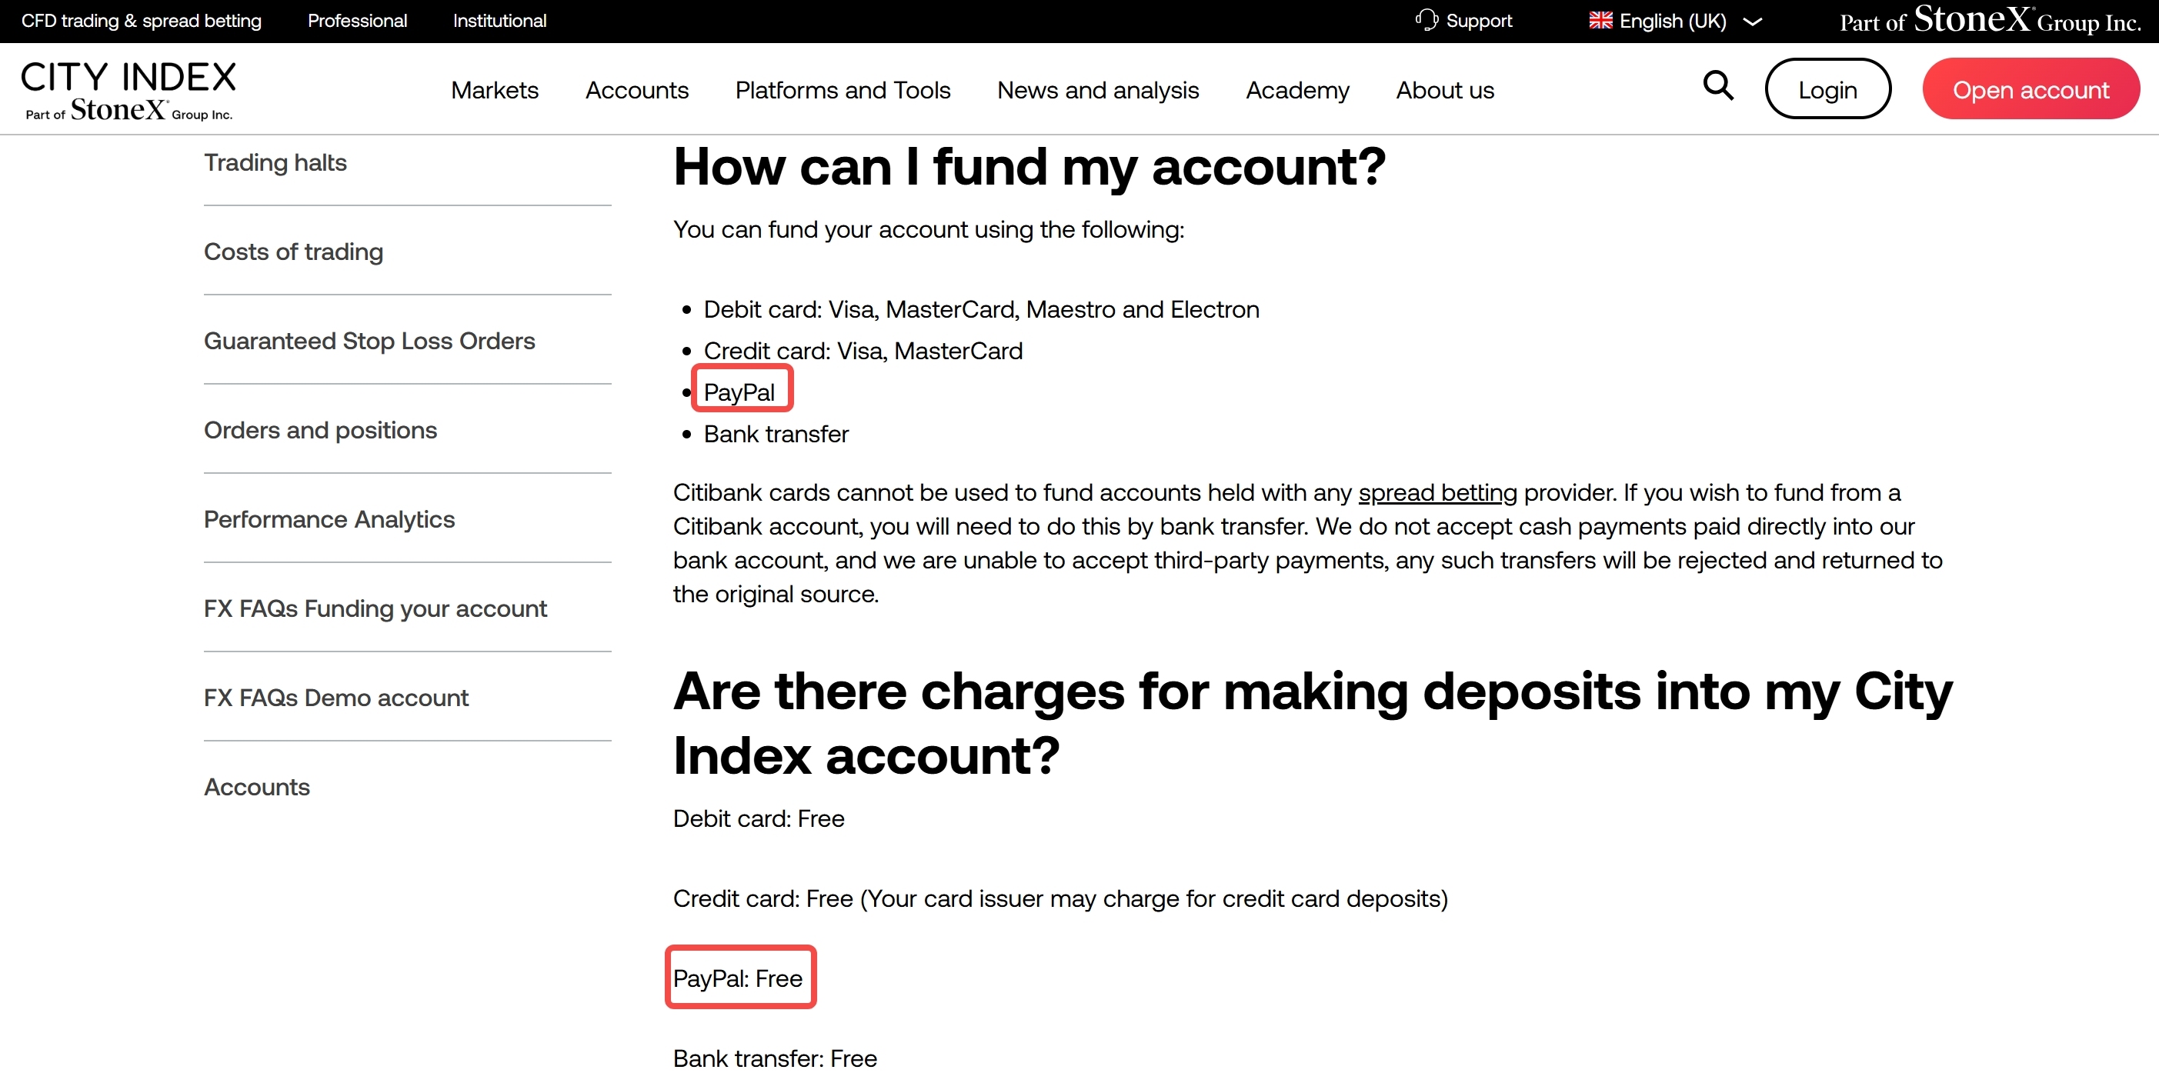This screenshot has height=1083, width=2159.
Task: Click the 'How can I fund my account?' heading
Action: click(1029, 167)
